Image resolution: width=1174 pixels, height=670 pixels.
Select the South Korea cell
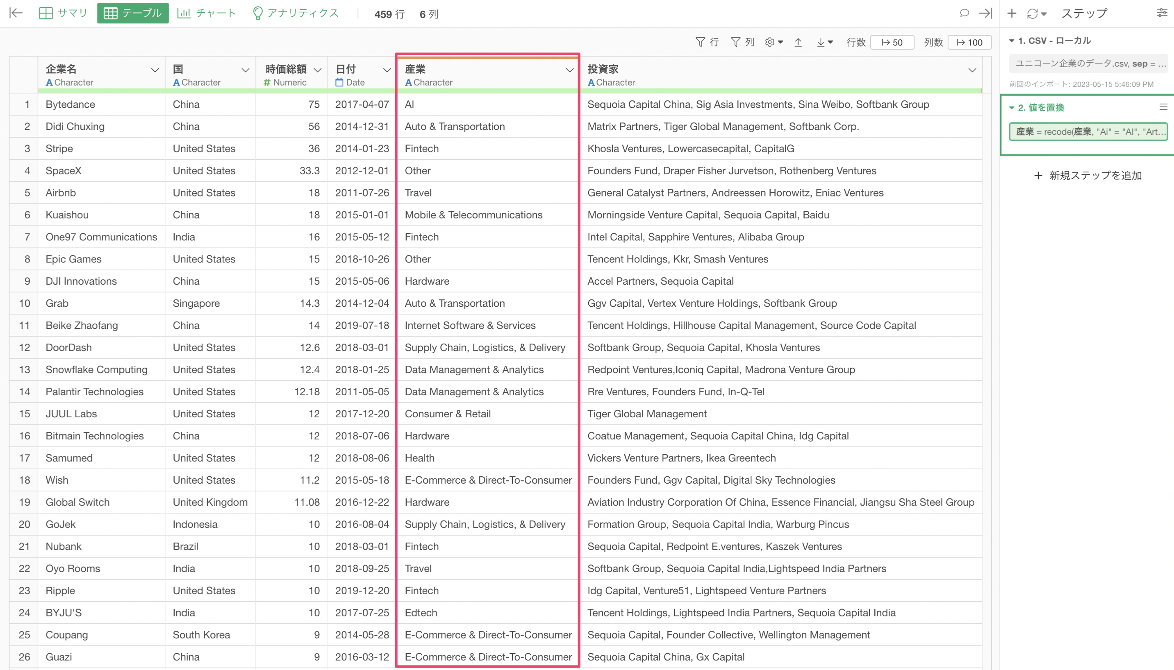click(210, 634)
